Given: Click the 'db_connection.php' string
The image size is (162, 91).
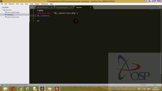Looking at the screenshot, I should click(65, 13).
